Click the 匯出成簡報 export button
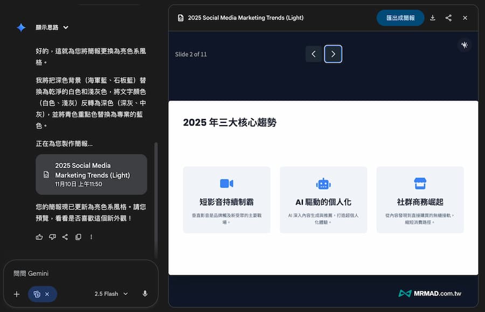485x312 pixels. [400, 17]
